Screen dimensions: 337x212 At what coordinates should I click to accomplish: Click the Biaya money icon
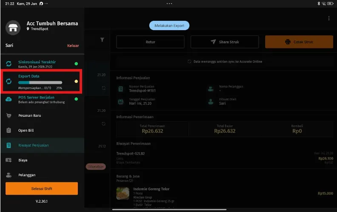(x=9, y=160)
